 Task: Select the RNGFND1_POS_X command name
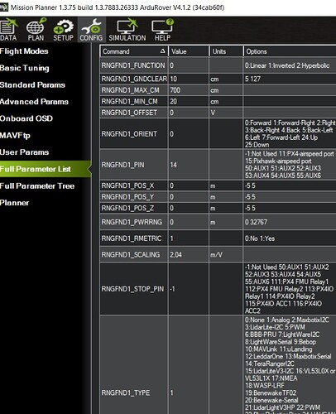point(127,185)
